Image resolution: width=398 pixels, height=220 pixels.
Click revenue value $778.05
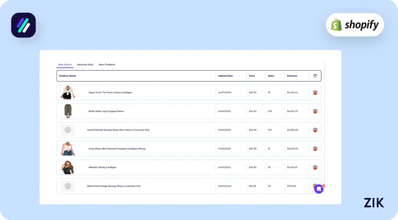tap(292, 186)
